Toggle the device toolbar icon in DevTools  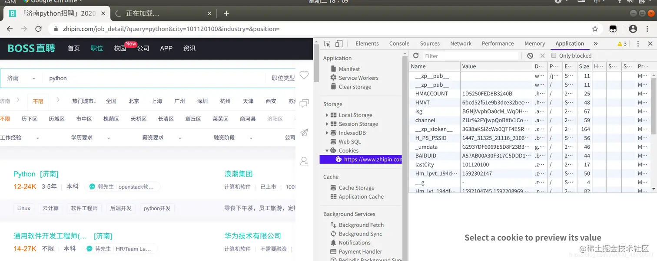pyautogui.click(x=339, y=44)
